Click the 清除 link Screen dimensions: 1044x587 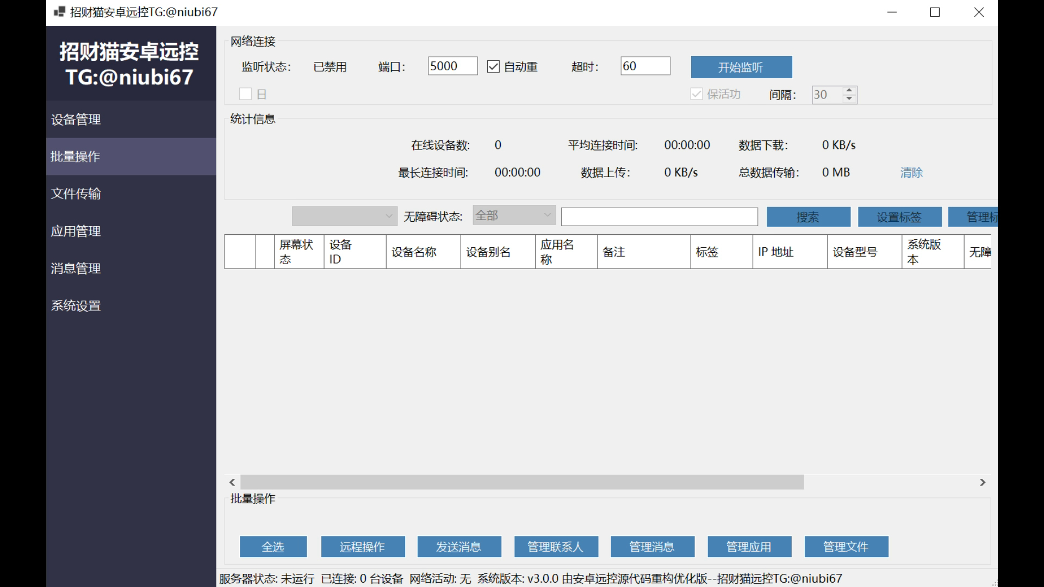(911, 172)
